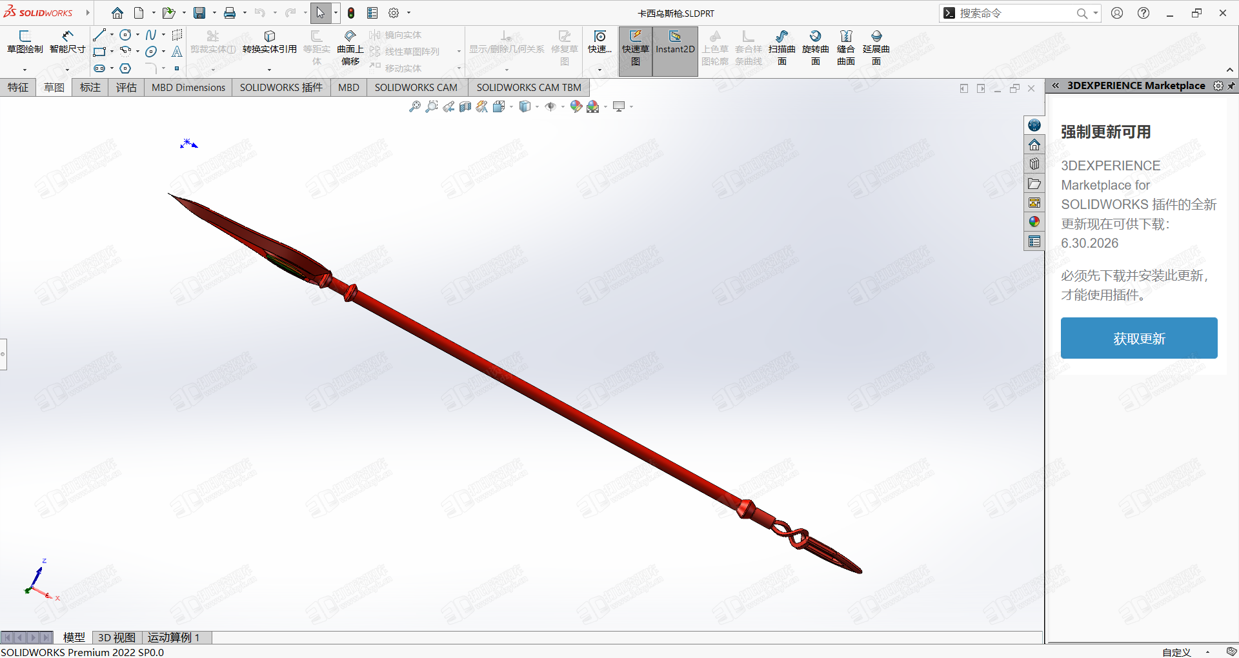The height and width of the screenshot is (658, 1239).
Task: Toggle the 快速草图 rapid sketch button
Action: [x=636, y=51]
